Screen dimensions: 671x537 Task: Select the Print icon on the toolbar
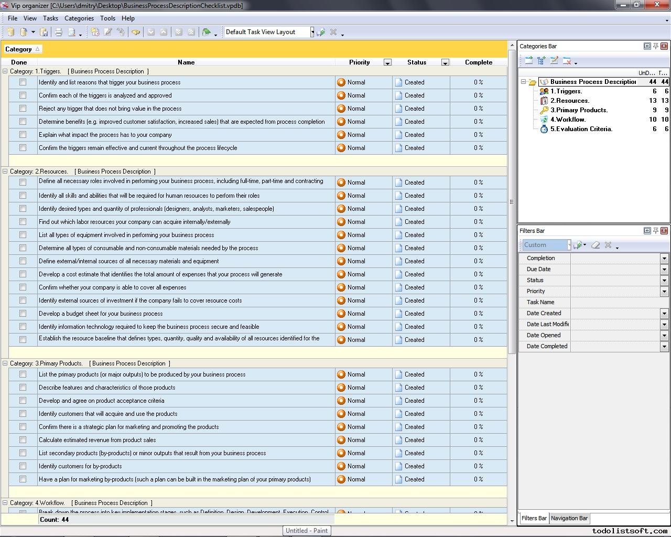click(x=58, y=32)
